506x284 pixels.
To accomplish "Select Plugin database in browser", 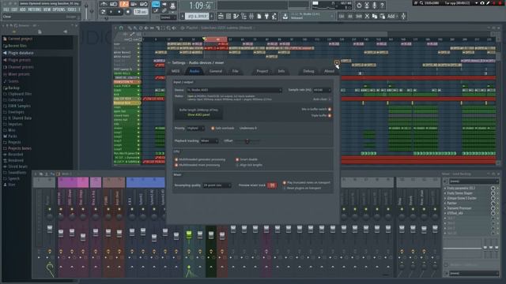I will pos(21,53).
